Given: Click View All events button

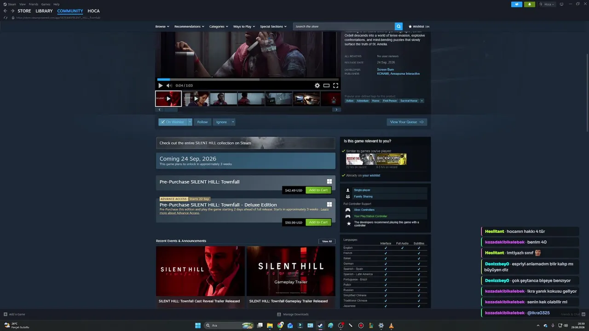Looking at the screenshot, I should click(x=327, y=241).
